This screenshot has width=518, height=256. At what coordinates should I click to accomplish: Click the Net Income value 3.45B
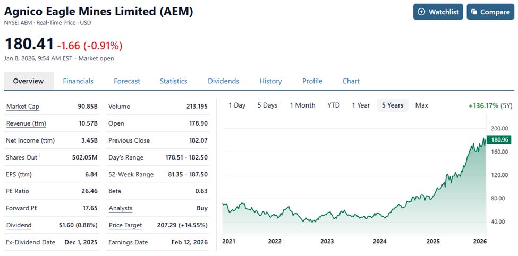[x=89, y=140]
